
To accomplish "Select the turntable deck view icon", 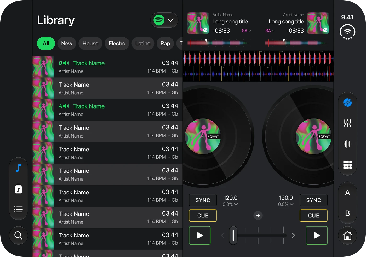I will (x=347, y=103).
